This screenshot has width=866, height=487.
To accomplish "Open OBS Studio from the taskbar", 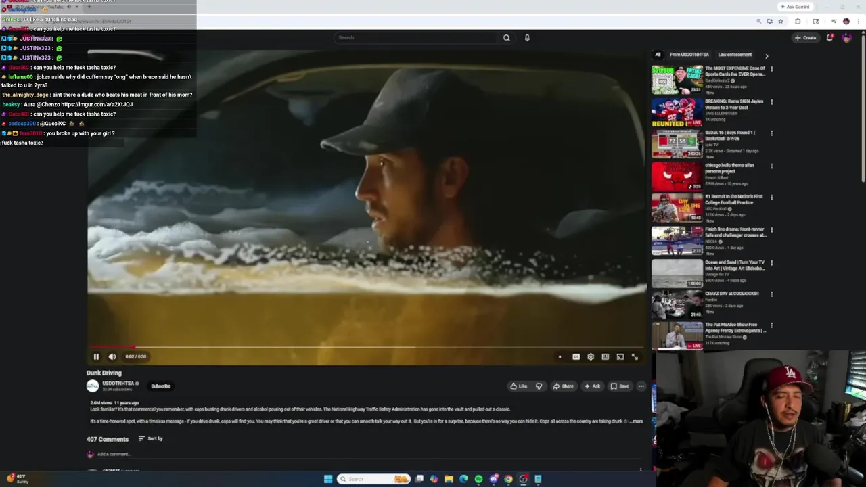I will coord(523,479).
